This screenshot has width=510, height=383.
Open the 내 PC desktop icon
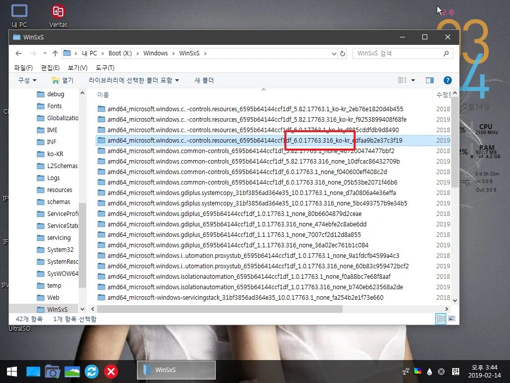click(x=19, y=16)
